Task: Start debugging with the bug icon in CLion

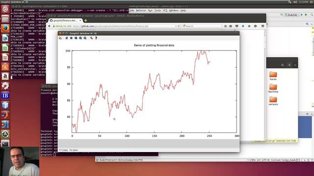Action: pyautogui.click(x=306, y=15)
